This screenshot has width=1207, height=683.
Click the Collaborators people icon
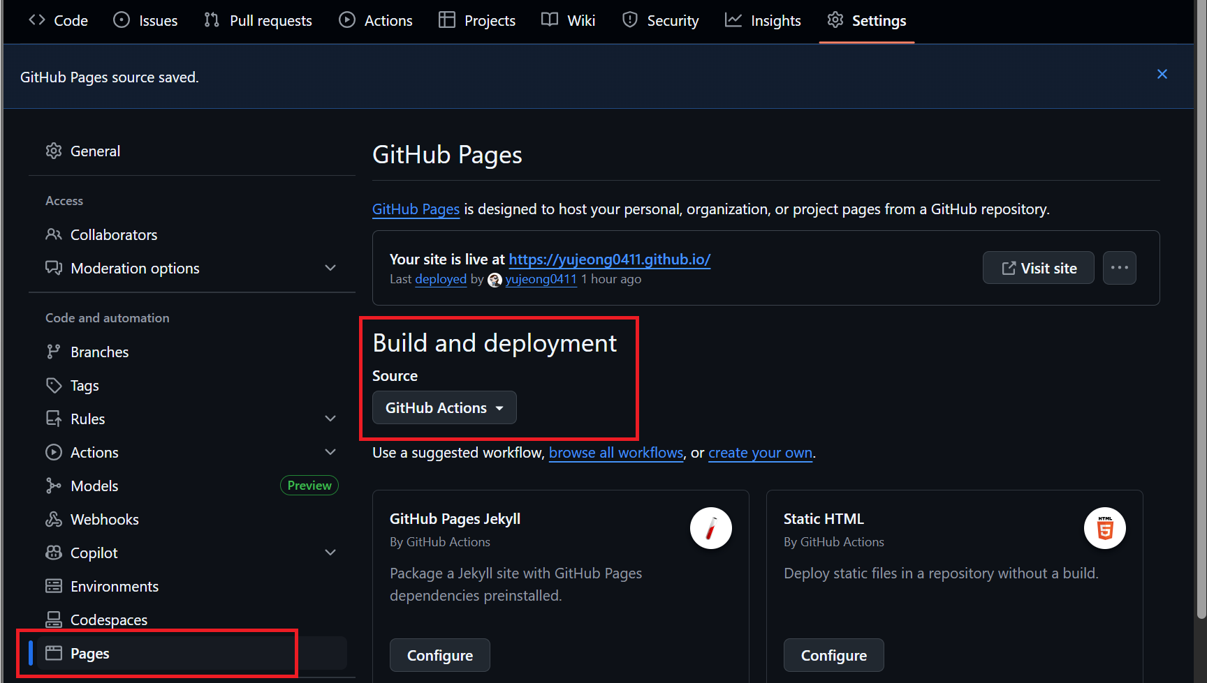54,234
